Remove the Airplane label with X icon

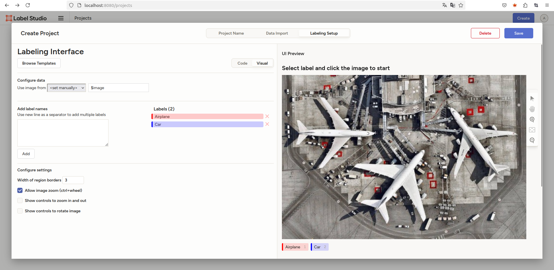point(267,117)
